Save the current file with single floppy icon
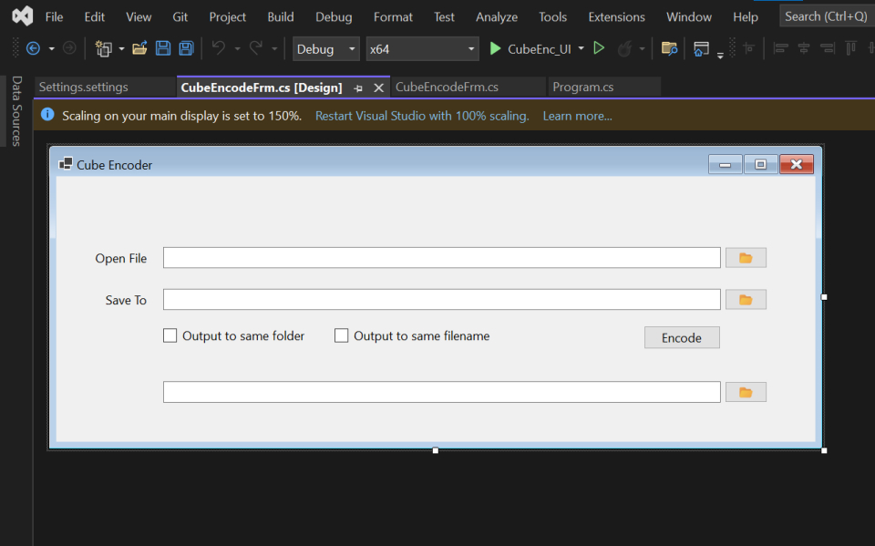Viewport: 875px width, 546px height. coord(163,48)
